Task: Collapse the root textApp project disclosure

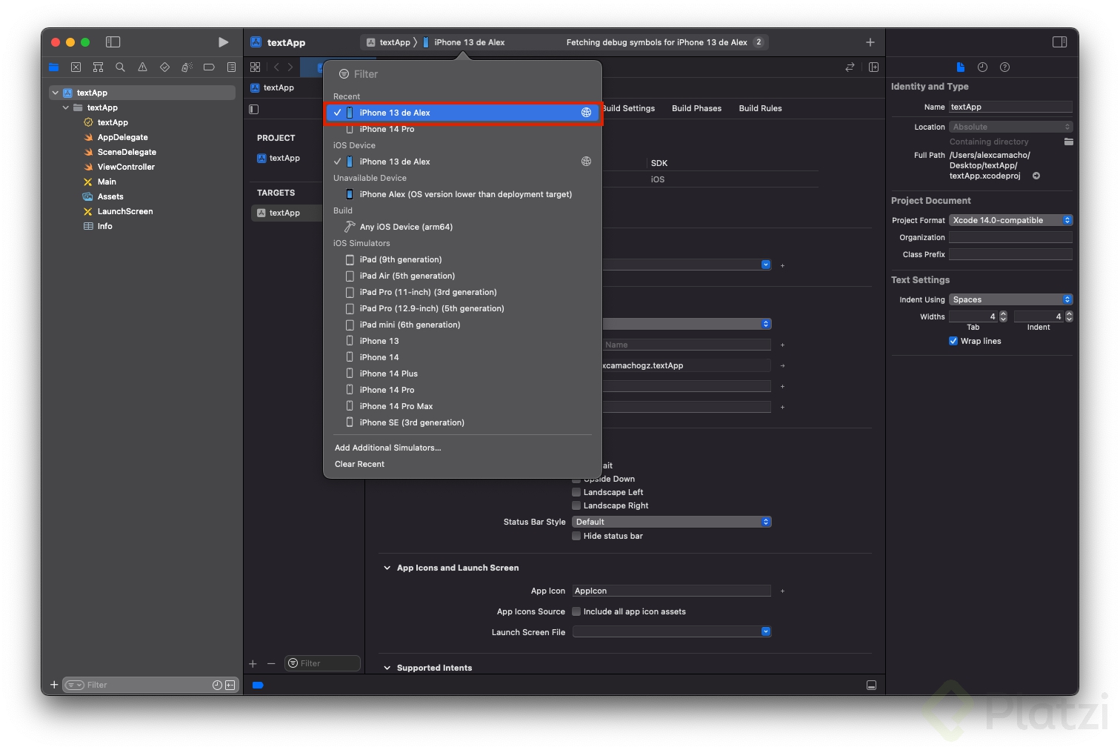Action: (55, 93)
